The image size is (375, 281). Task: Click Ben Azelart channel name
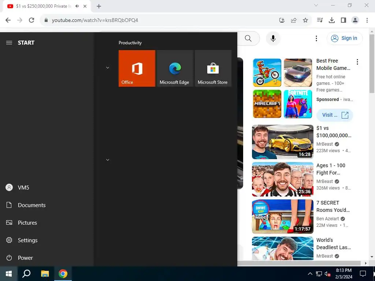click(x=327, y=219)
